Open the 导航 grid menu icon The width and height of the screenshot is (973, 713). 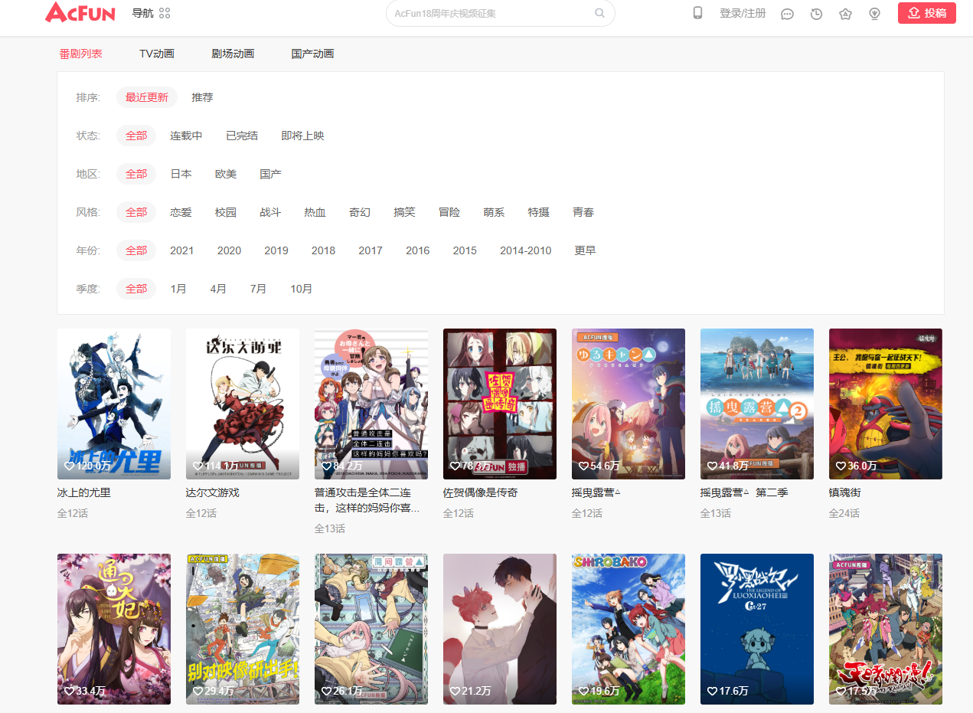coord(165,13)
